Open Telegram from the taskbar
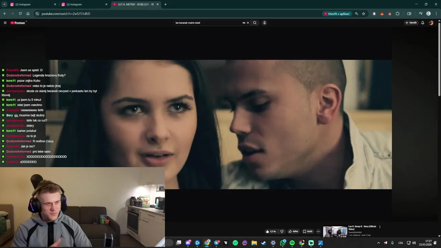 (216, 243)
